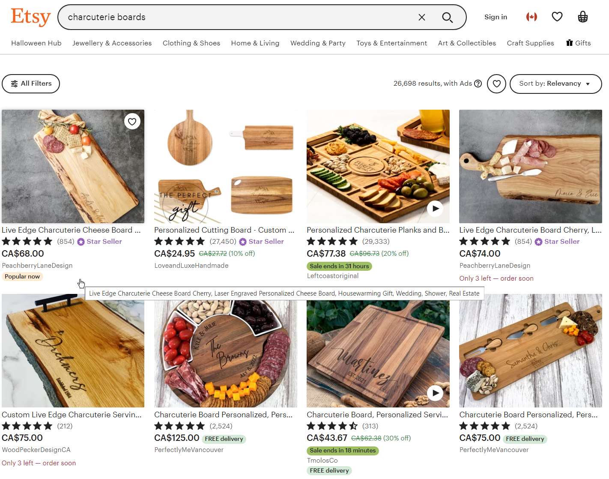Click the Canada flag region icon
Image resolution: width=609 pixels, height=479 pixels.
531,17
